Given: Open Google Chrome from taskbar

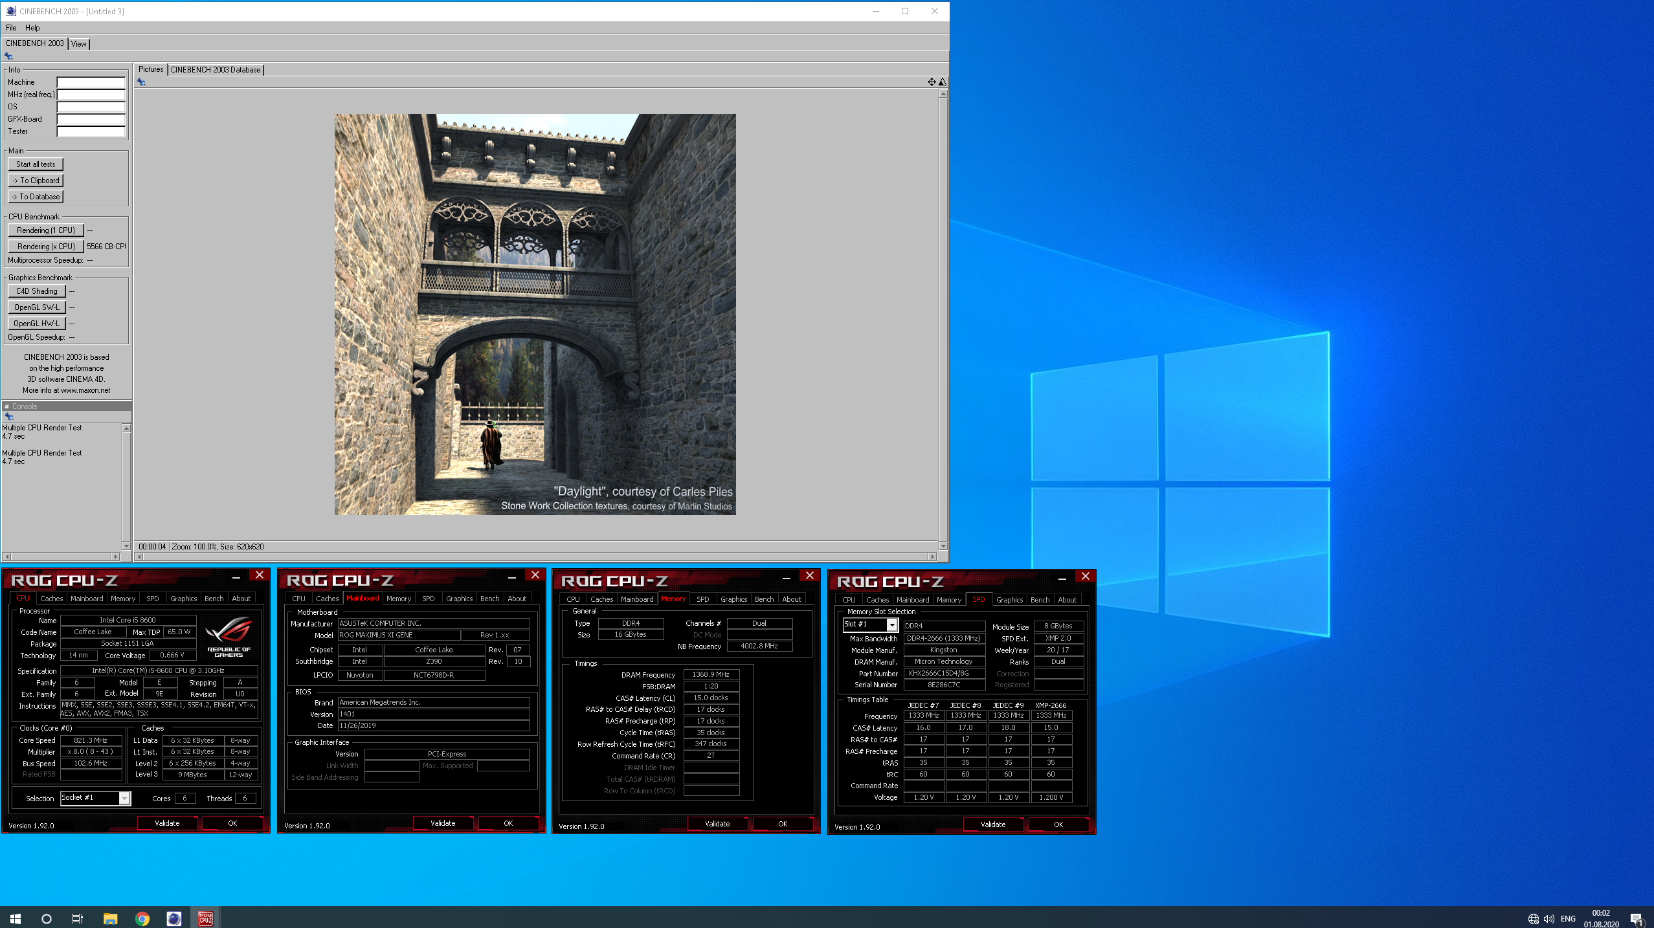Looking at the screenshot, I should (x=142, y=918).
